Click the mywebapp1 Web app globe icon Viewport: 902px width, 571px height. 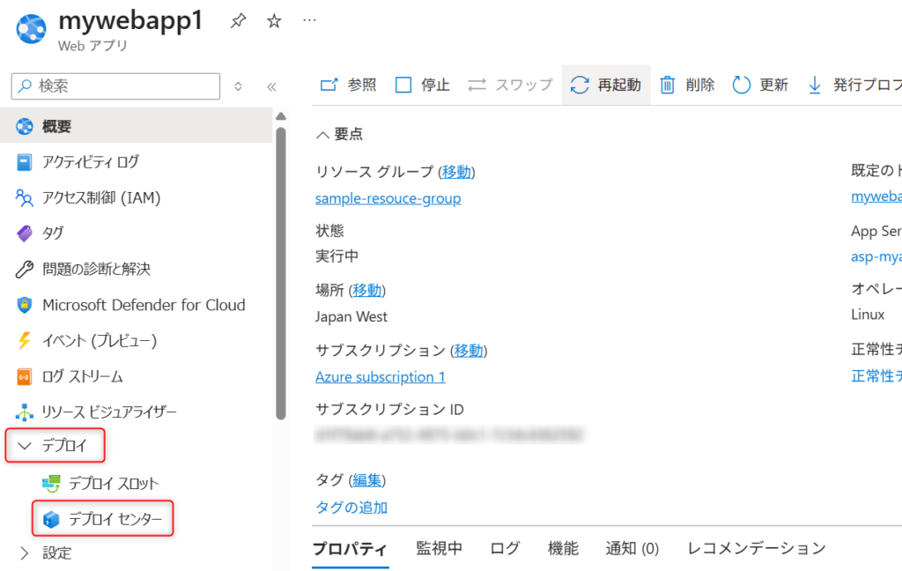tap(31, 28)
